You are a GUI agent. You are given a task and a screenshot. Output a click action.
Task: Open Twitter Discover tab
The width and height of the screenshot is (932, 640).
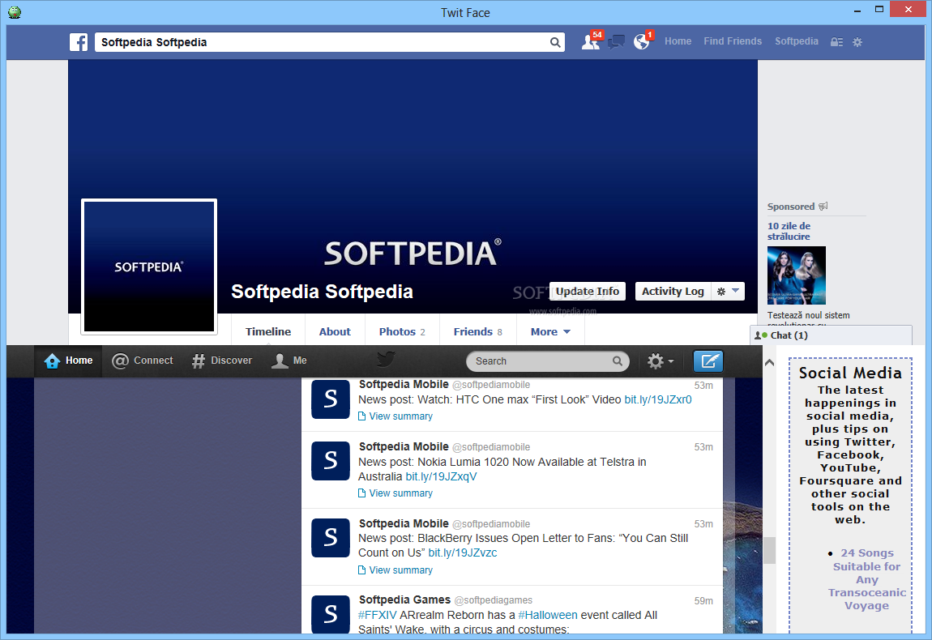point(222,361)
